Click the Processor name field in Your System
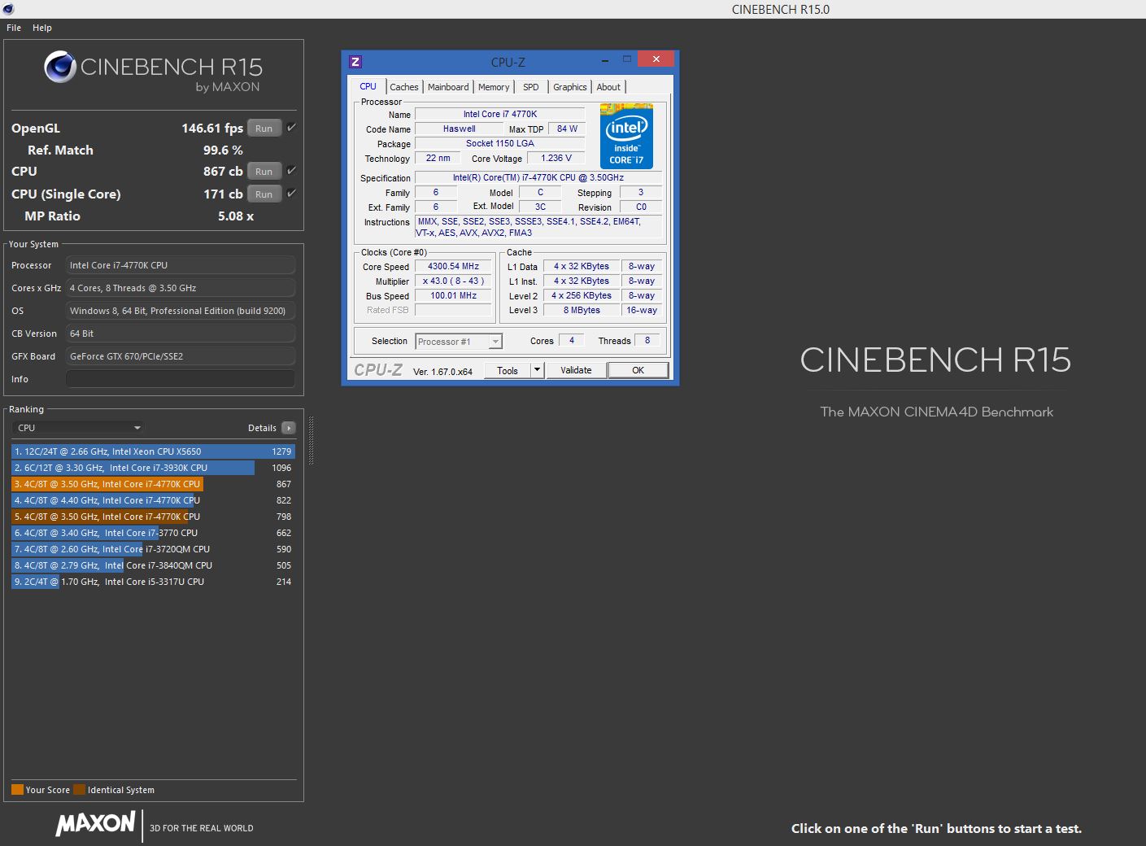 click(180, 265)
